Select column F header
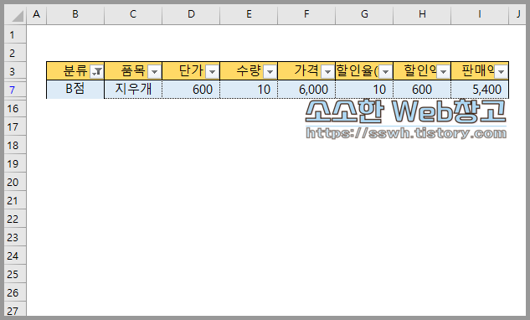This screenshot has width=530, height=320. [306, 14]
